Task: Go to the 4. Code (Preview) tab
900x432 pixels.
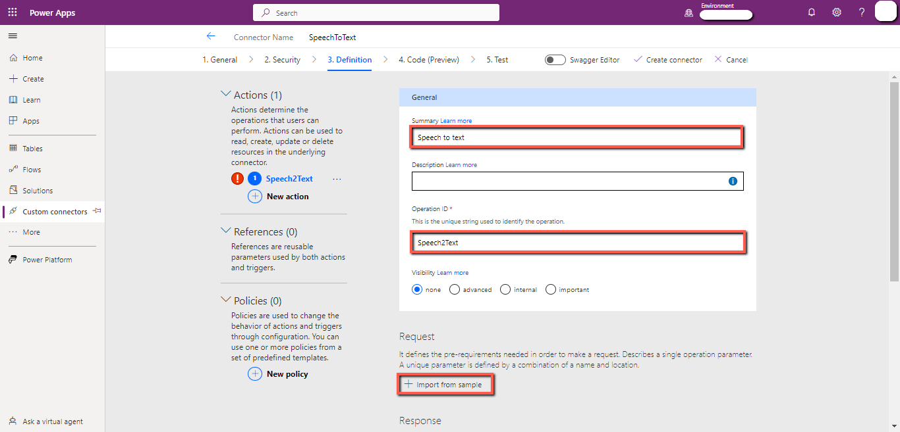Action: 429,60
